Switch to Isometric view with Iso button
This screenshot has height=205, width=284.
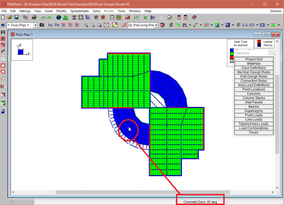tap(50, 25)
